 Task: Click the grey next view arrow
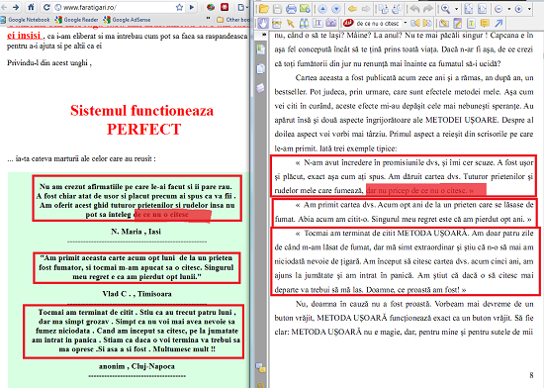click(x=366, y=8)
